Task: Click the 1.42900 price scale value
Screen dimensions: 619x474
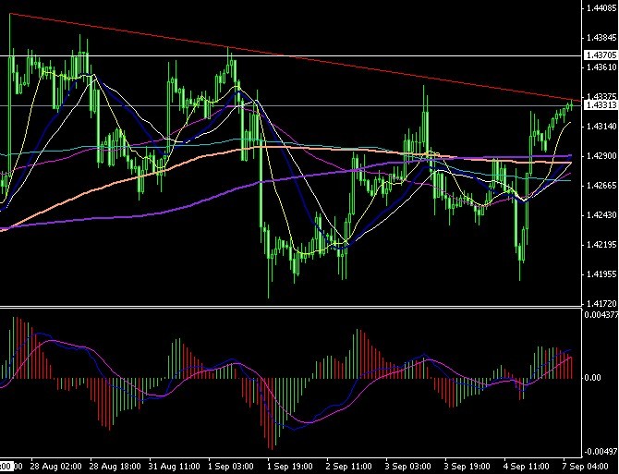Action: coord(602,156)
